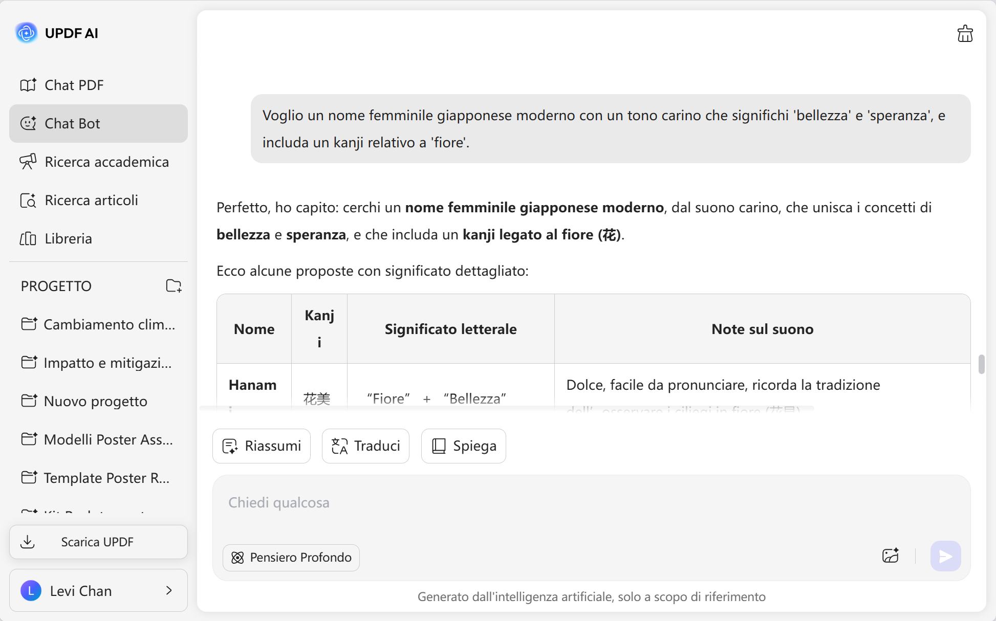The image size is (996, 621).
Task: Add new project folder icon
Action: coord(174,286)
